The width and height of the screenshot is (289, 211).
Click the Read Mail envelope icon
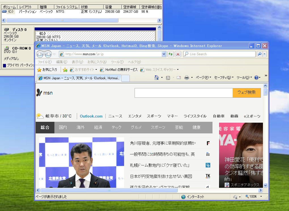point(179,78)
